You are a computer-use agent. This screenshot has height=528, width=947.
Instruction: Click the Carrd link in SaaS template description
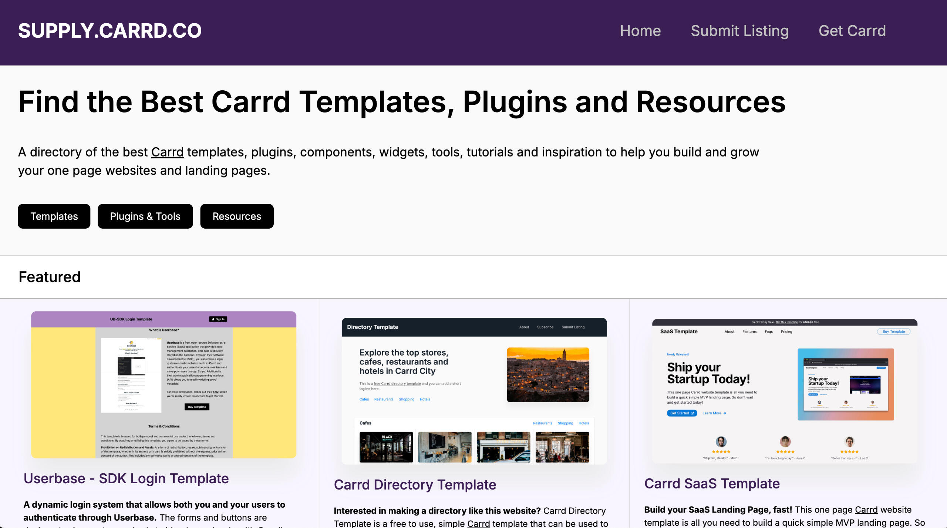(x=866, y=509)
